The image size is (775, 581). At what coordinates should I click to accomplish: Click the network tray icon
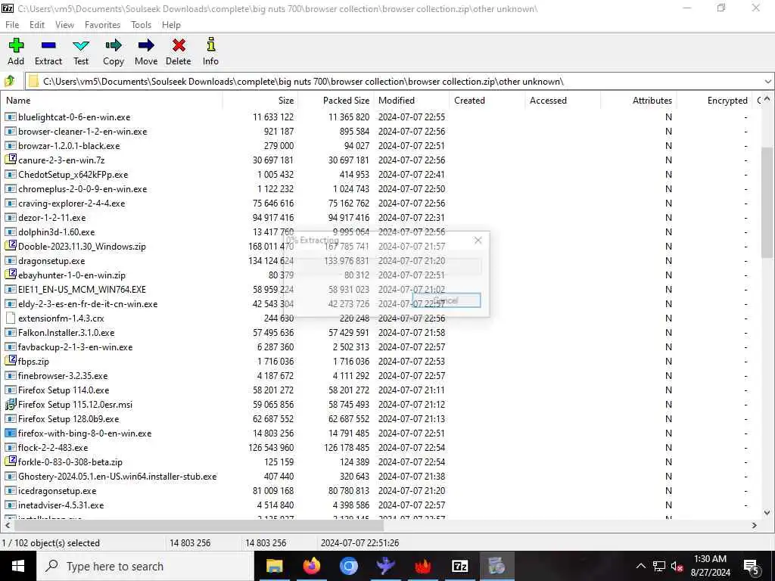(x=659, y=566)
